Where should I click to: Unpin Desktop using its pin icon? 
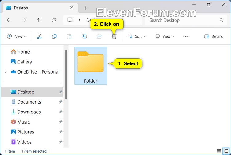click(x=61, y=92)
